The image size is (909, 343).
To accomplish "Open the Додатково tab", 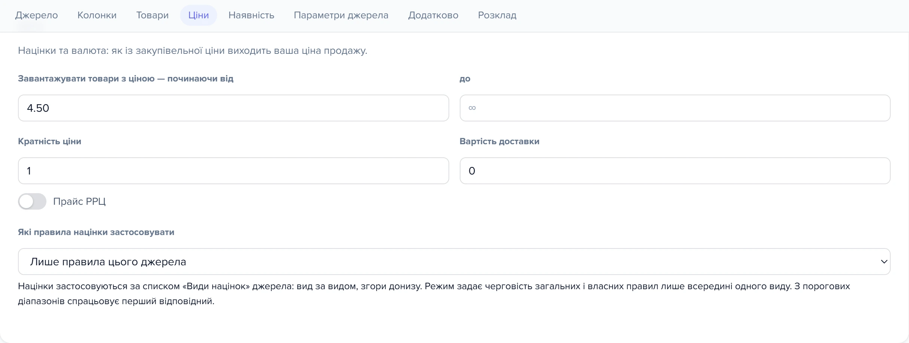I will pyautogui.click(x=433, y=15).
